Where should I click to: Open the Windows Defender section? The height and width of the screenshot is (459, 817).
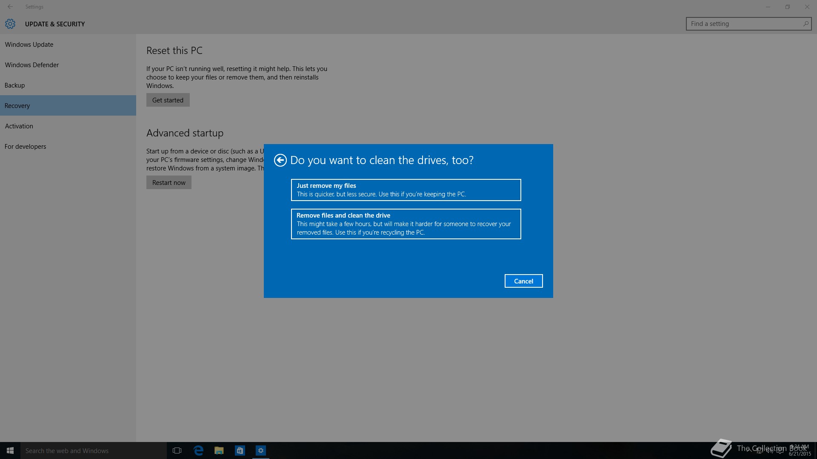[68, 65]
